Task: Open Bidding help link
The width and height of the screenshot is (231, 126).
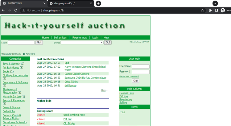Action: tap(123, 96)
